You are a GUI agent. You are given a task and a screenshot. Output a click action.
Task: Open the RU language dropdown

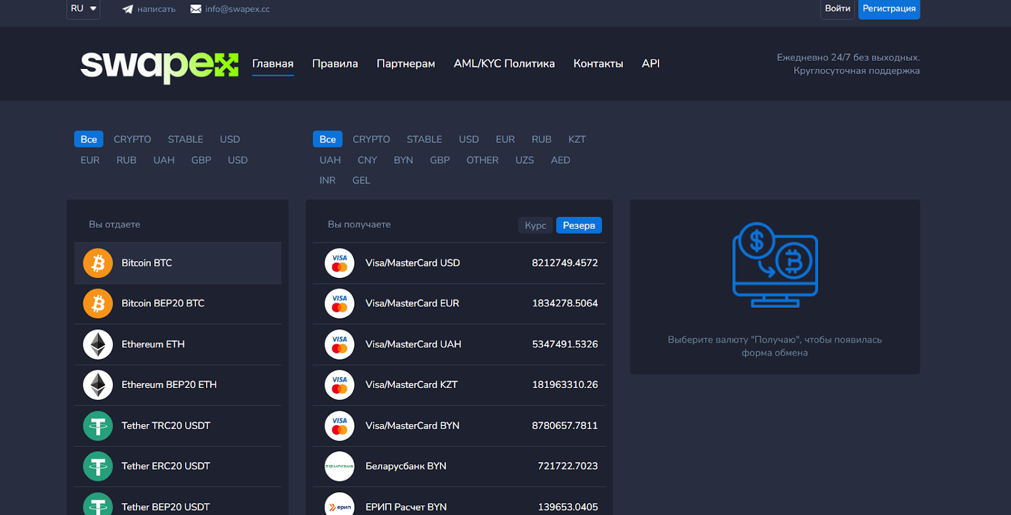pos(83,9)
